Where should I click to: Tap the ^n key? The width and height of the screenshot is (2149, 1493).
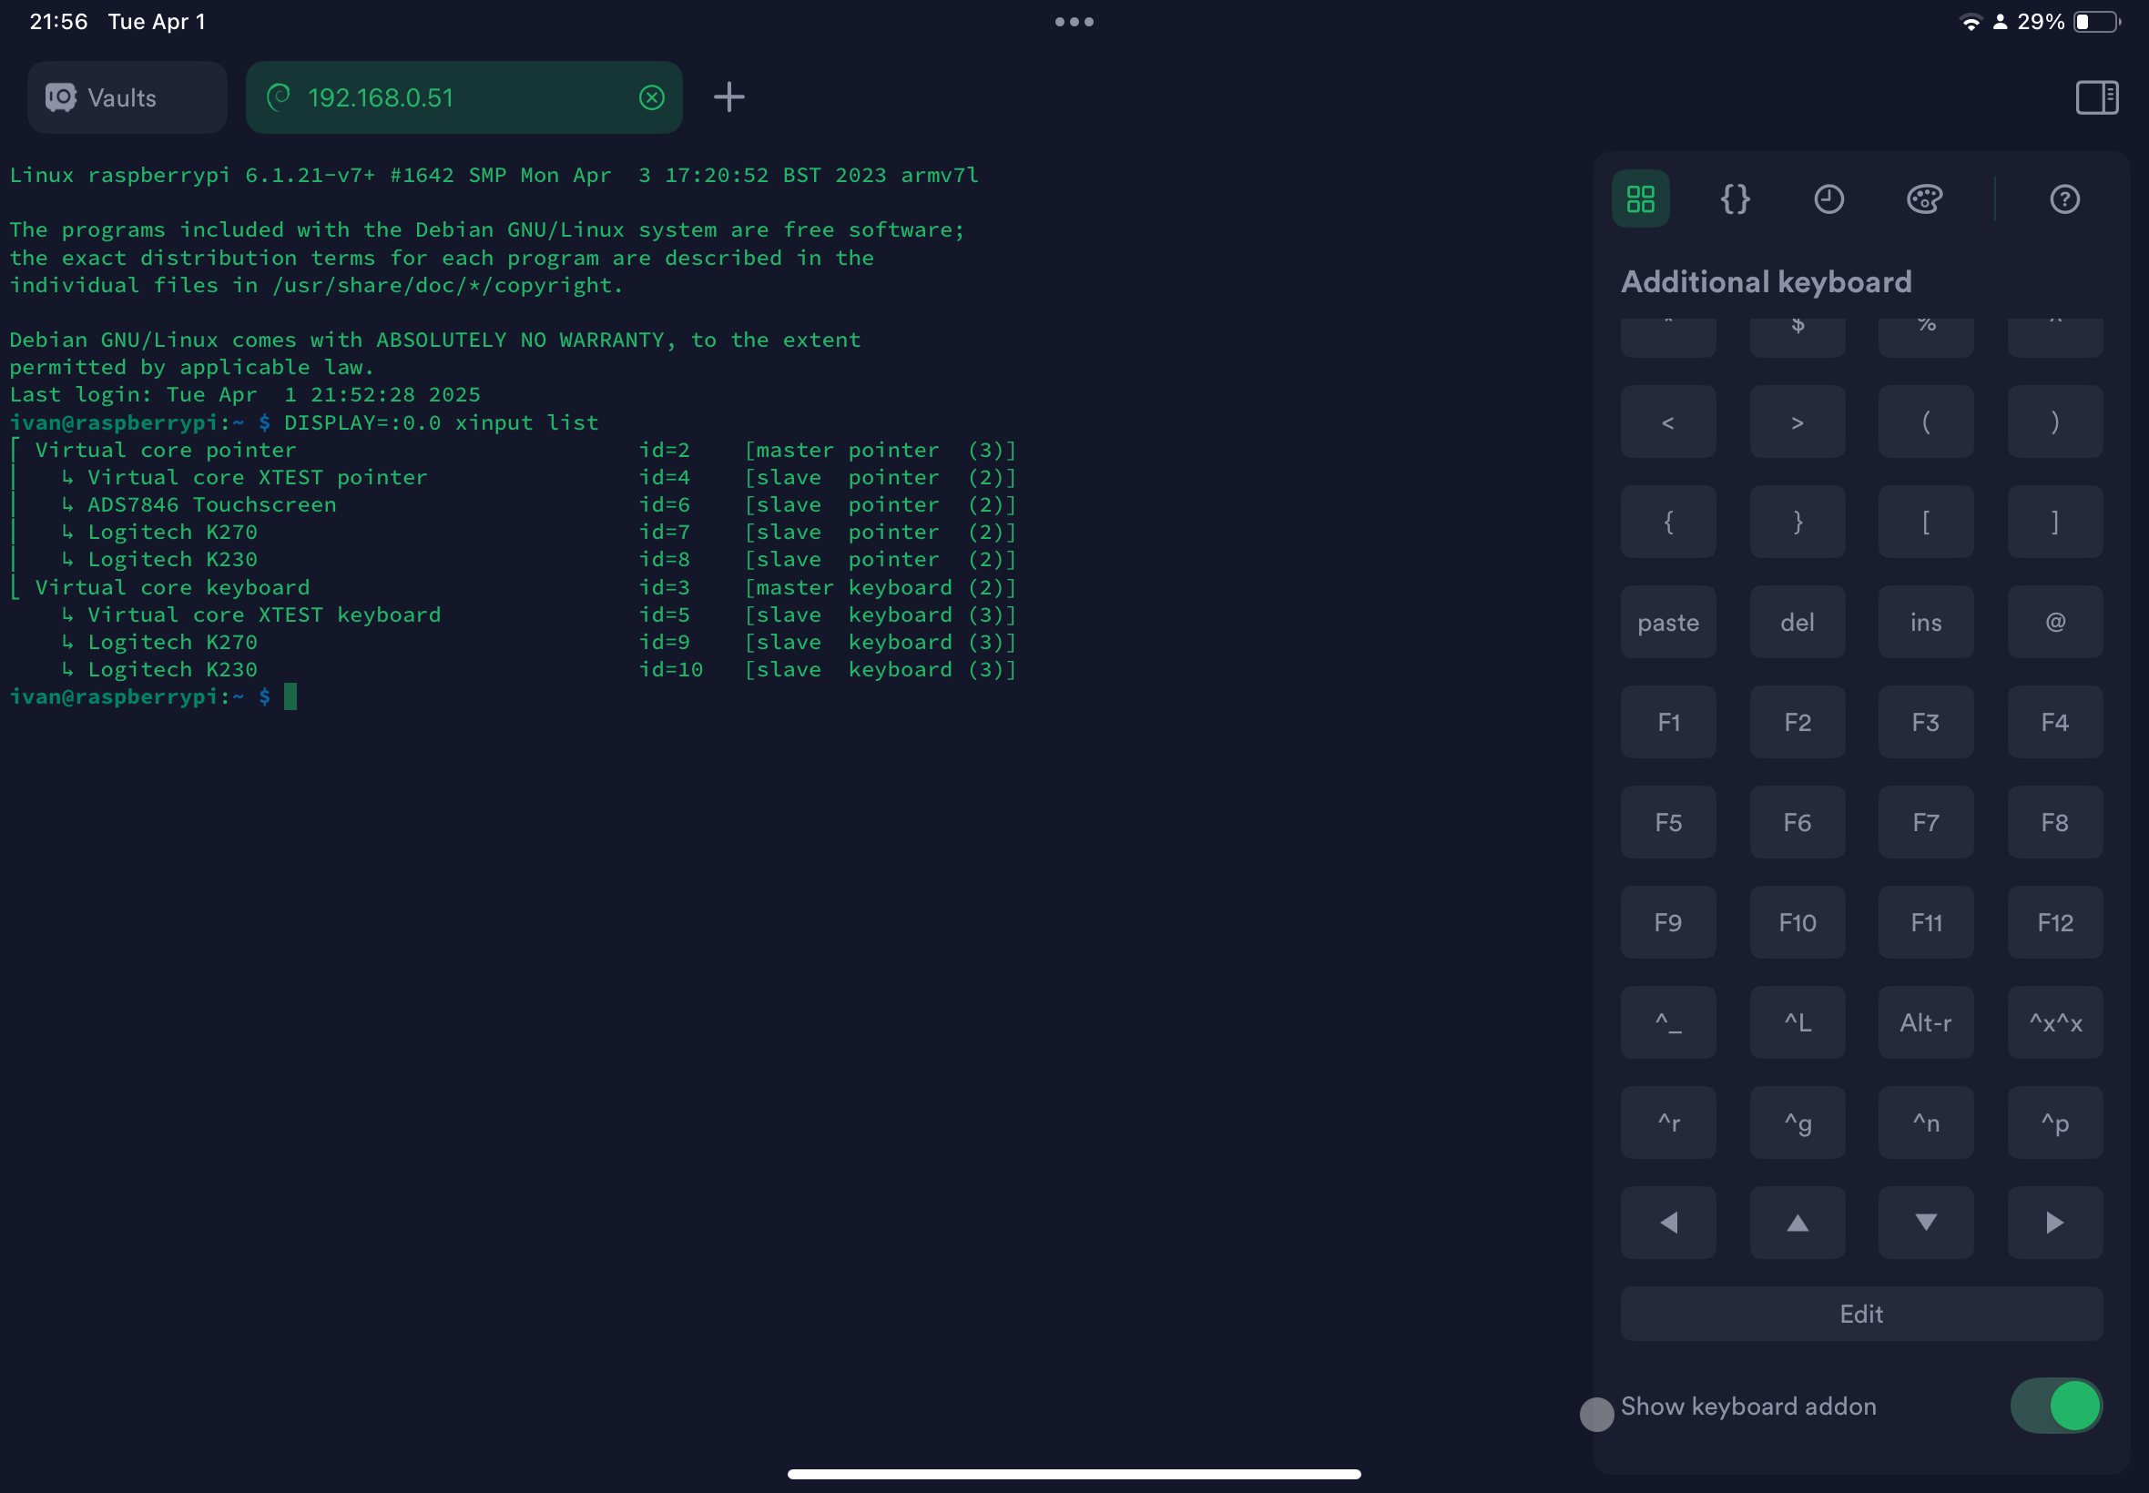pos(1925,1122)
